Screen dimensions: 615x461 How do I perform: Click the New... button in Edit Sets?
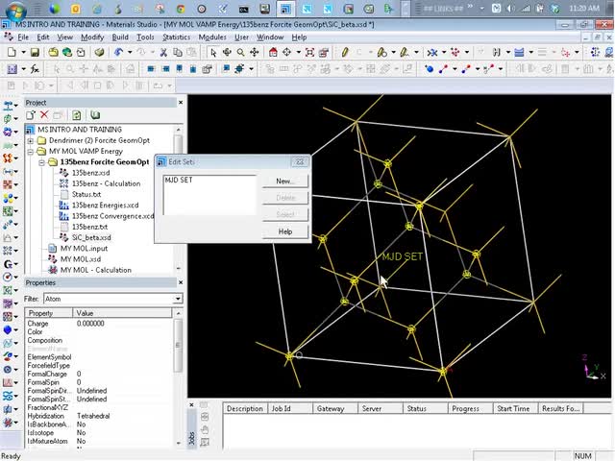(x=284, y=181)
